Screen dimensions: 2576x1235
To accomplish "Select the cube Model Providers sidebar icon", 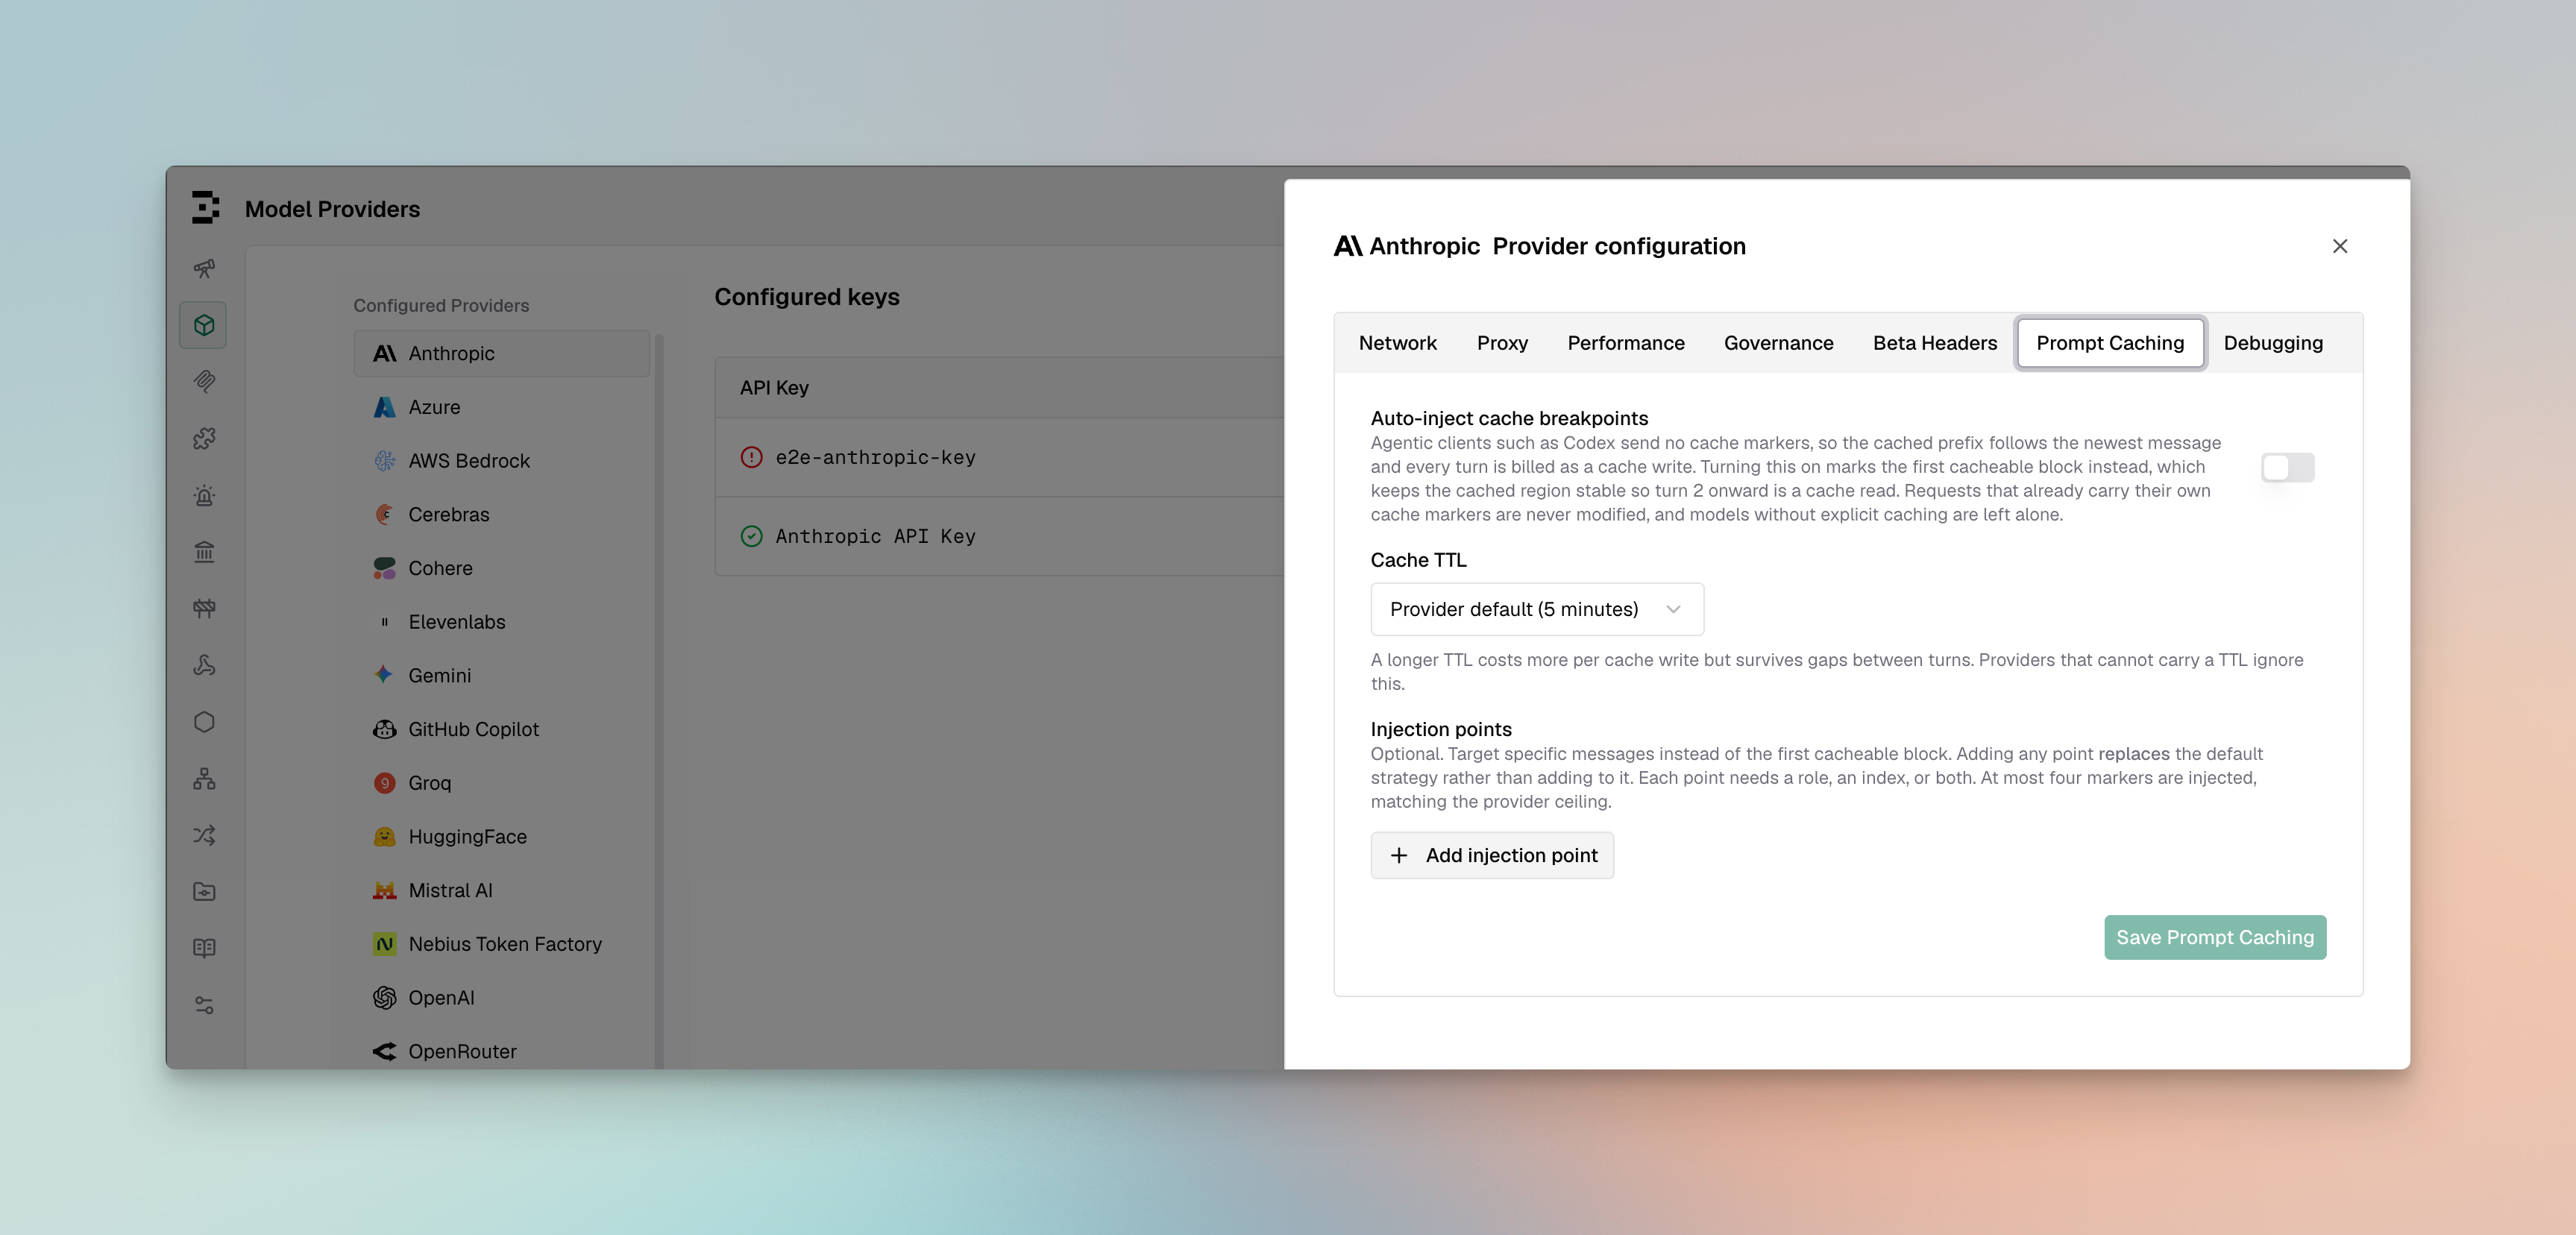I will click(204, 325).
